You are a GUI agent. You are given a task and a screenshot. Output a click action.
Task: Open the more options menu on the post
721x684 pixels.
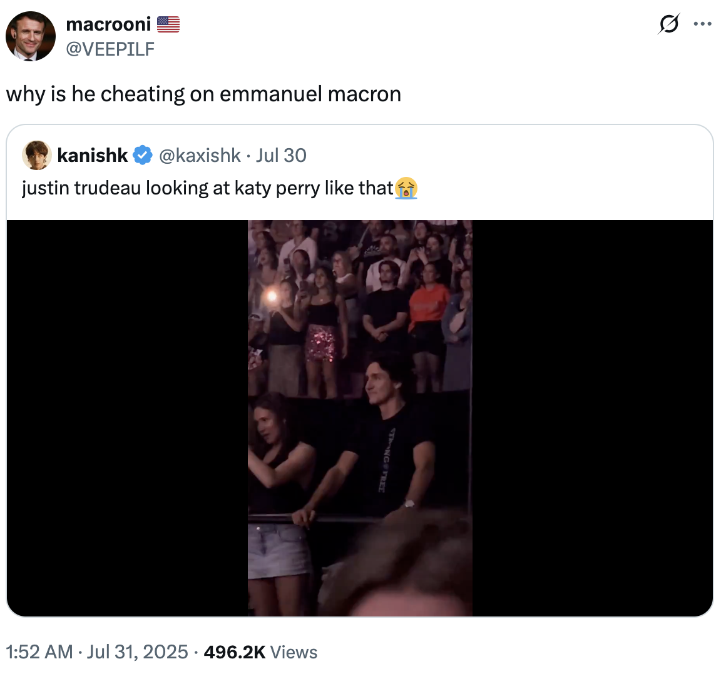tap(702, 24)
